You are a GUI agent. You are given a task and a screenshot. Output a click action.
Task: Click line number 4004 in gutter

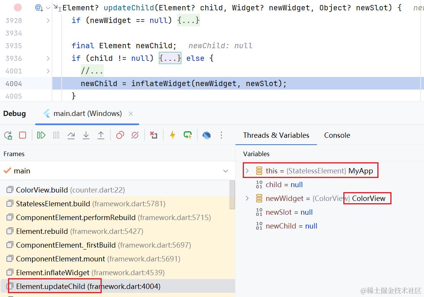click(x=14, y=84)
